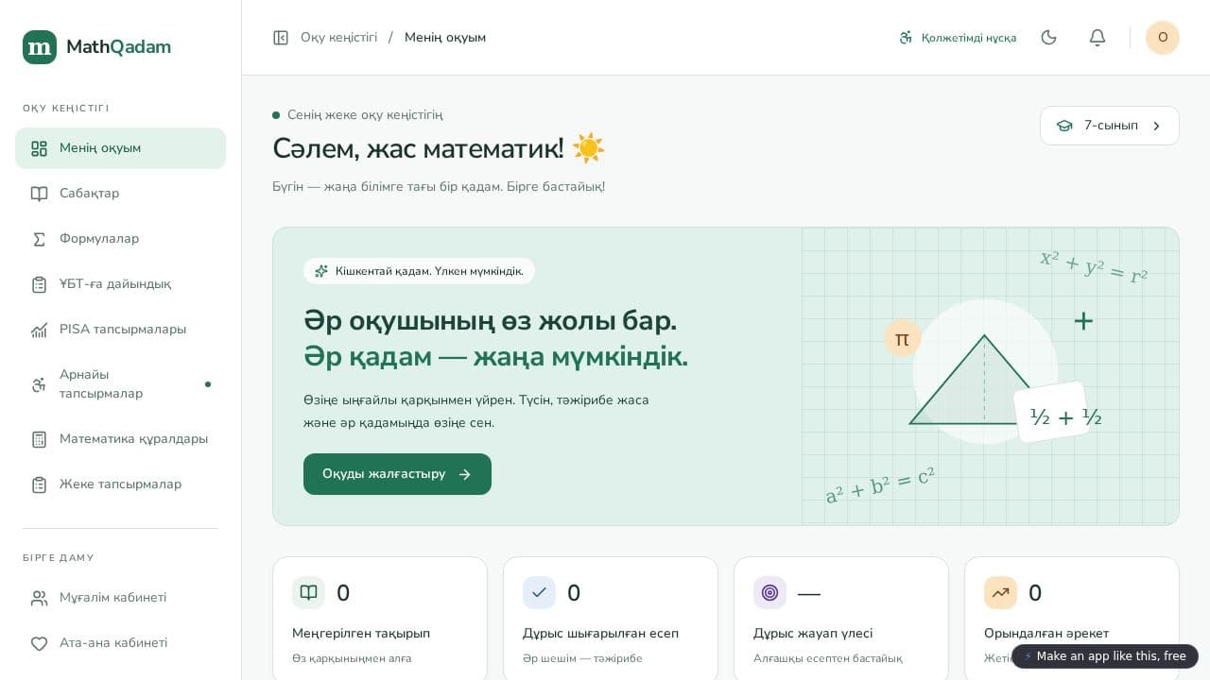This screenshot has width=1210, height=680.
Task: Click the book icon on Меңгерілген тақырып card
Action: tap(308, 593)
